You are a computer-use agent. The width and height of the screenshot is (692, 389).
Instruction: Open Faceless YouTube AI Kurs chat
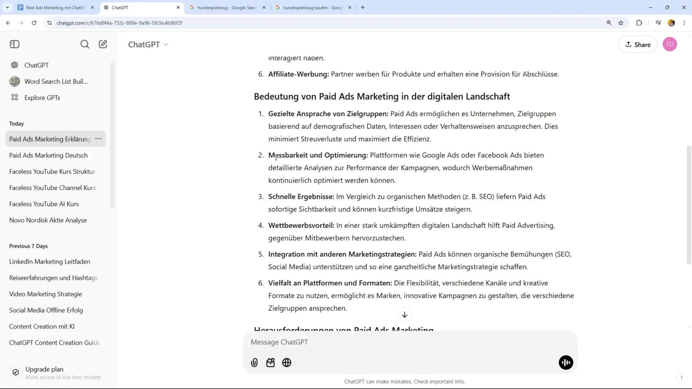click(56, 204)
